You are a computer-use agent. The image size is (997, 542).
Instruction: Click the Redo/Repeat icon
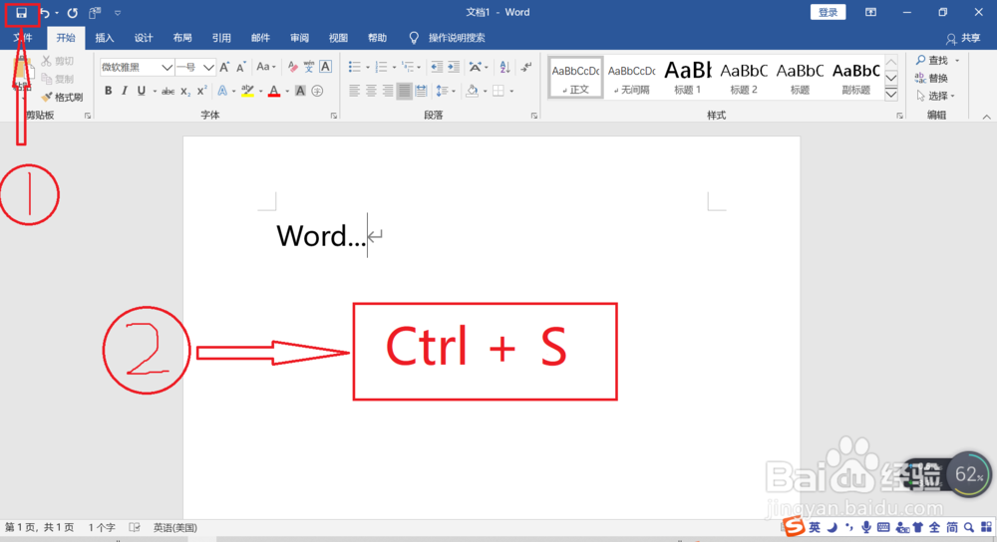tap(73, 13)
